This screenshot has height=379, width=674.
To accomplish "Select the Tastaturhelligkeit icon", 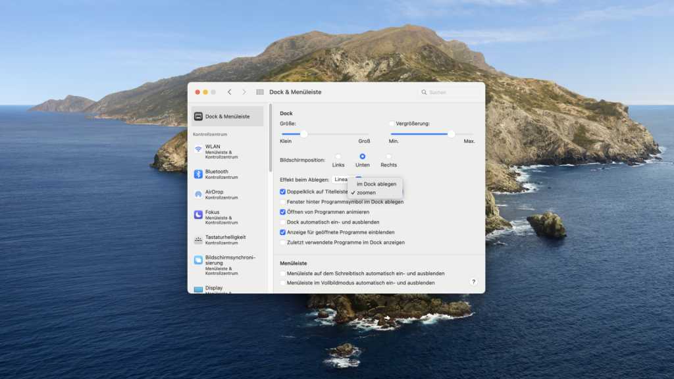I will pos(198,240).
